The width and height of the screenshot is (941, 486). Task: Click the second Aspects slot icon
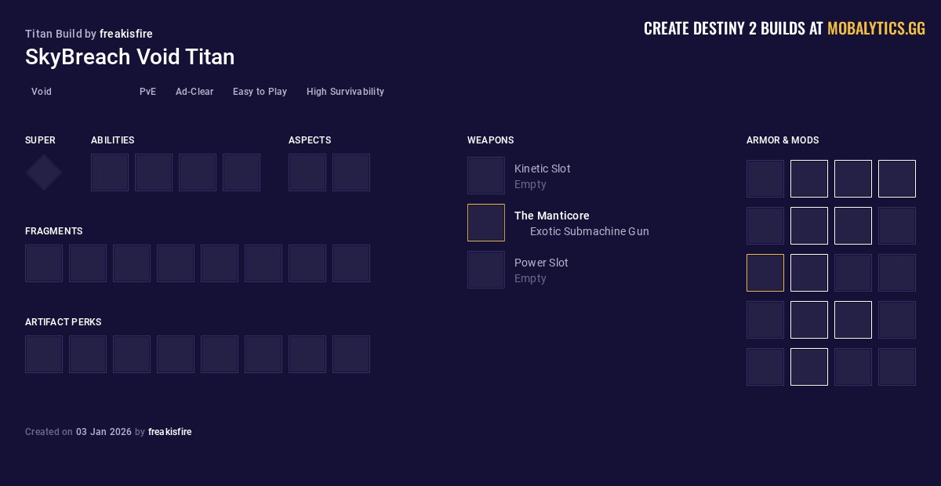[351, 172]
